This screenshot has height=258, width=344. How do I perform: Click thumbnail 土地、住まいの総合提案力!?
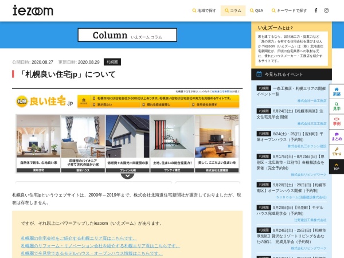[172, 144]
